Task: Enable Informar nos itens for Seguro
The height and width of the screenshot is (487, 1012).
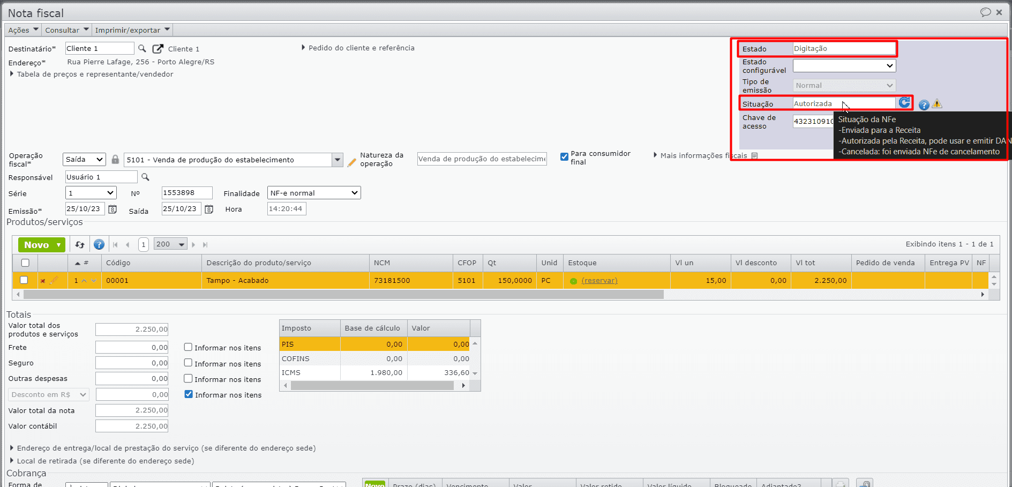Action: pyautogui.click(x=188, y=363)
